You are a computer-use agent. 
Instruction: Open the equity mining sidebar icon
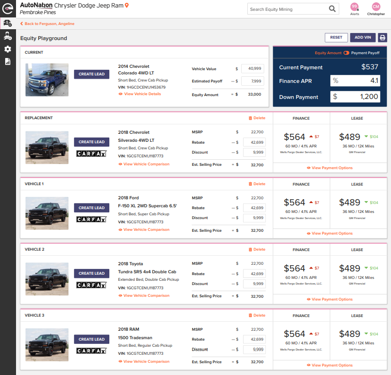pos(8,23)
